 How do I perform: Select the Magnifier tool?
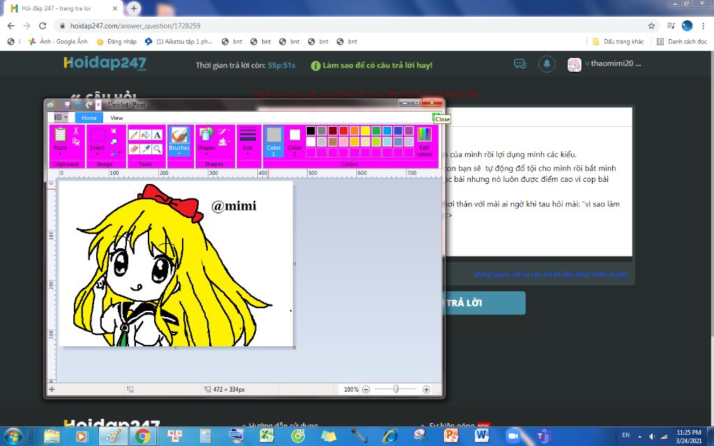coord(158,148)
